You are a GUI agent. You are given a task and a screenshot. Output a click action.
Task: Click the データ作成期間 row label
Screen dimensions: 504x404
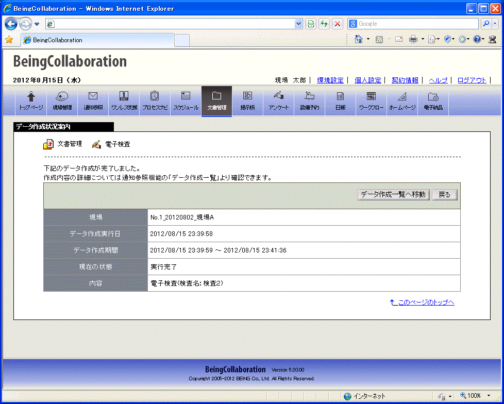(95, 250)
